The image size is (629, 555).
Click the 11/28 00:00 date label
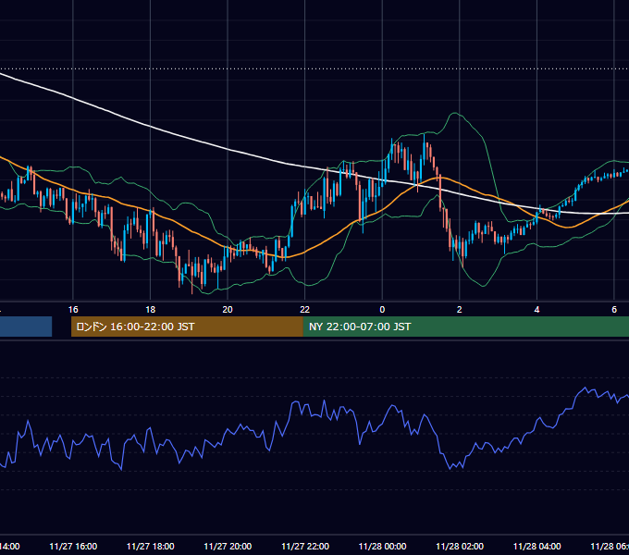(382, 546)
